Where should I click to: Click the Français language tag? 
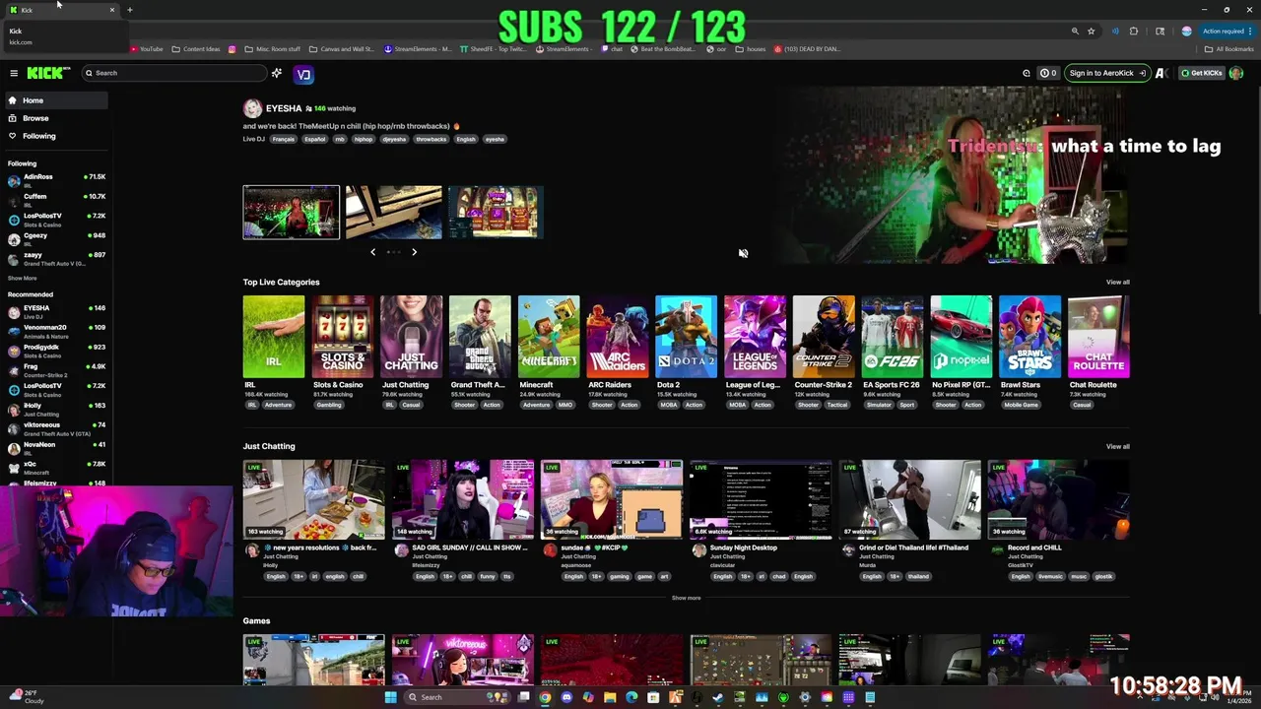point(284,139)
